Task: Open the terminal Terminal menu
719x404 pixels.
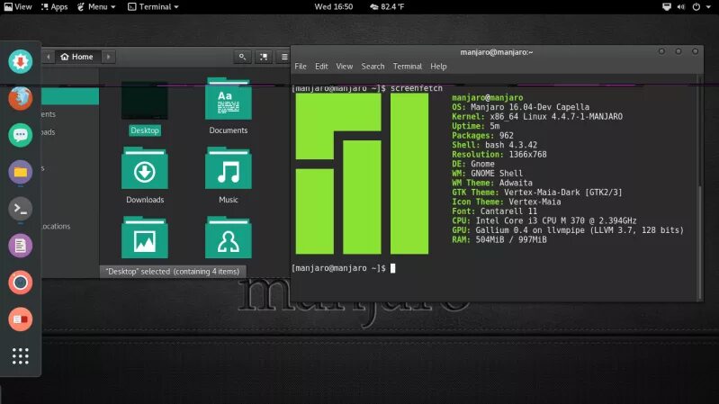Action: click(407, 67)
